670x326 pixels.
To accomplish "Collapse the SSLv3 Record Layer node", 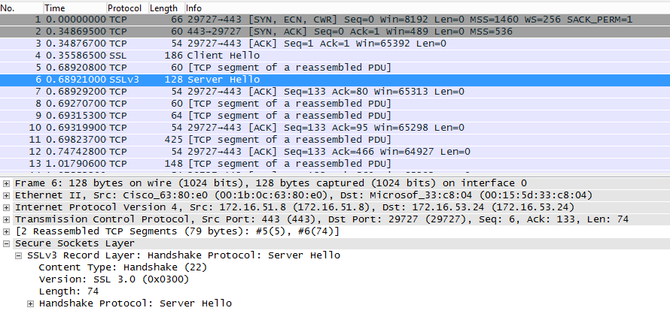I will 19,255.
